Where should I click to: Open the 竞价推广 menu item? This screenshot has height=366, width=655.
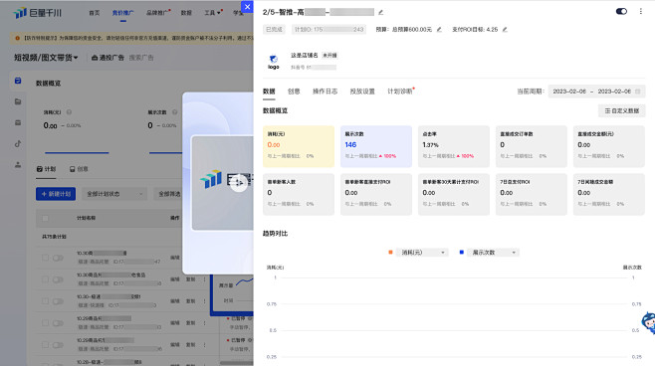122,13
